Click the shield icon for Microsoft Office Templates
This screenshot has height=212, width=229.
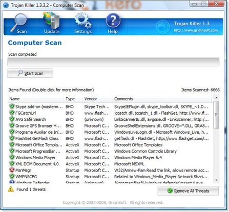[x=12, y=144]
